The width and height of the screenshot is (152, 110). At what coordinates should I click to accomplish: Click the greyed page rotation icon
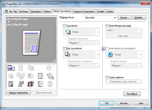point(50,68)
